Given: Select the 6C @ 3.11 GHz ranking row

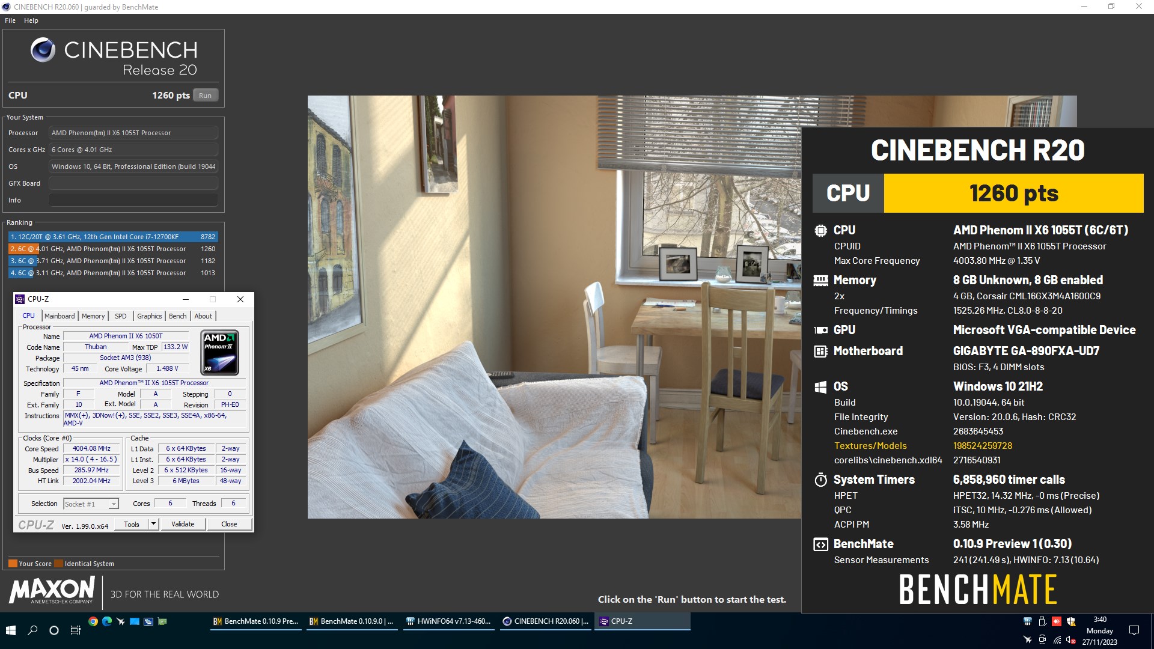Looking at the screenshot, I should [x=113, y=273].
